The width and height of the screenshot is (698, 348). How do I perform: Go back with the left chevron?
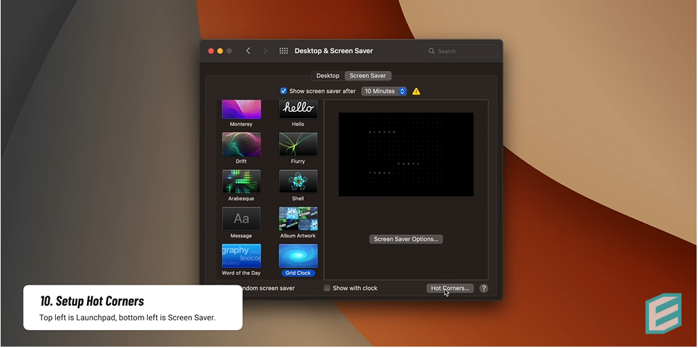pos(248,51)
